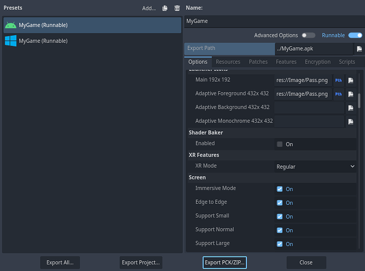Image resolution: width=365 pixels, height=271 pixels.
Task: Click the Export Project... button
Action: (141, 262)
